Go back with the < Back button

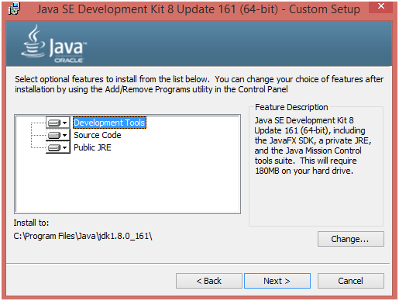click(209, 281)
